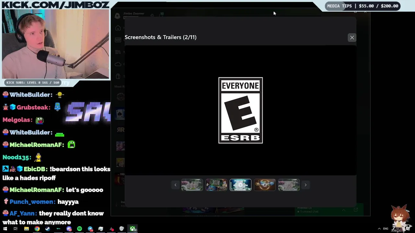This screenshot has height=233, width=415.
Task: Open Spotify from the taskbar
Action: coord(79,229)
